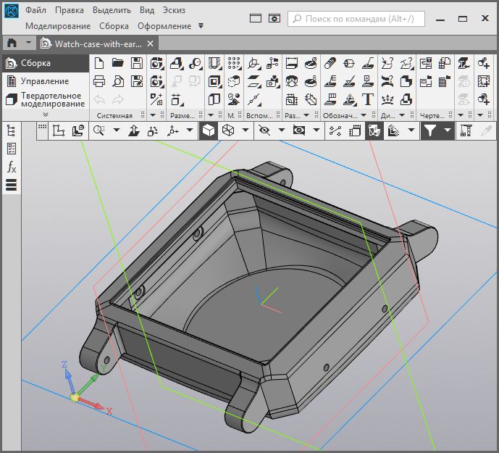This screenshot has width=499, height=453.
Task: Click the centre axis line designation icon
Action: [x=349, y=63]
